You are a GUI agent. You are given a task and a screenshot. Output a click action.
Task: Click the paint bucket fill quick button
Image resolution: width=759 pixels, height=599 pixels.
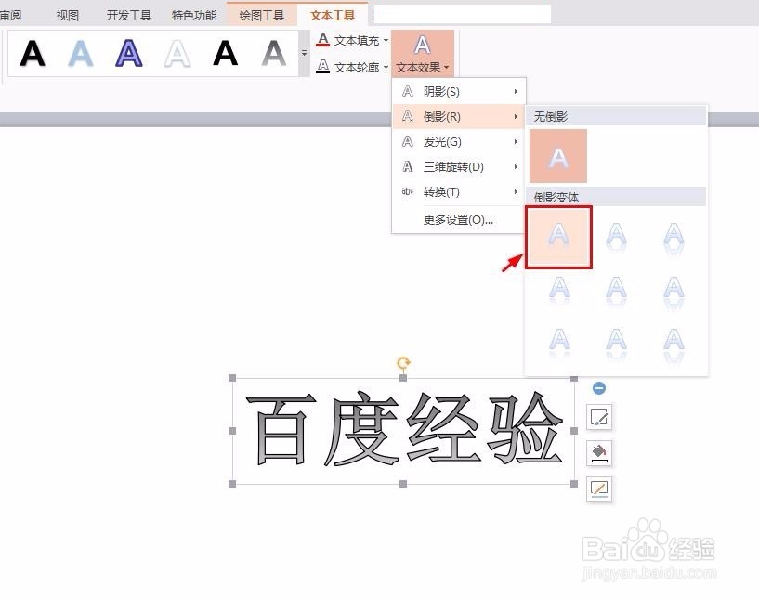point(599,453)
